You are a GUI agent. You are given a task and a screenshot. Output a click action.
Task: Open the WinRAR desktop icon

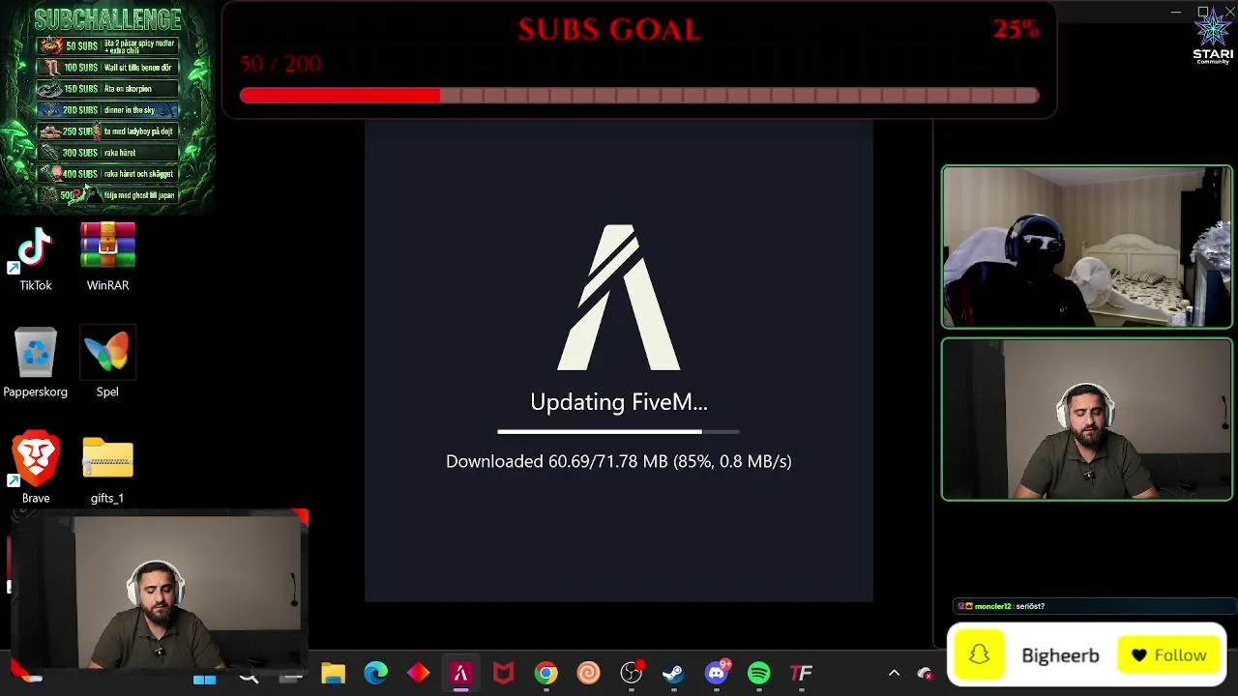(x=107, y=257)
